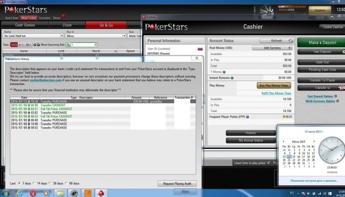Switch to the Cash Games tab
This screenshot has width=345, height=197.
tap(25, 25)
